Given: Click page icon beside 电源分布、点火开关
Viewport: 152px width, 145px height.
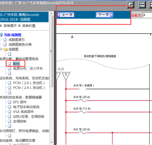Looking at the screenshot, I should [x=10, y=68].
